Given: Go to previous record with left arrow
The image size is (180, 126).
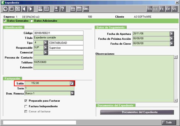Looking at the screenshot, I should coord(24,9).
